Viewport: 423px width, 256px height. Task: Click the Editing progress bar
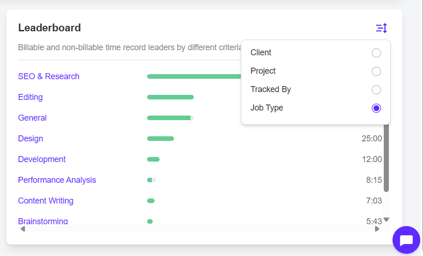pyautogui.click(x=170, y=97)
